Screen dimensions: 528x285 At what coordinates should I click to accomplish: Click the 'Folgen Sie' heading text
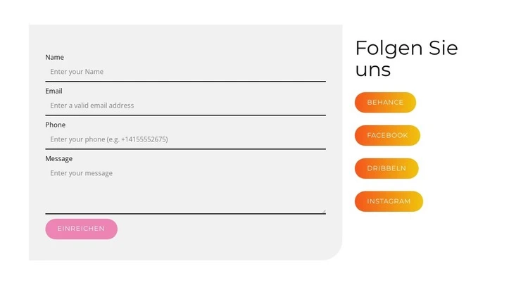(x=406, y=48)
